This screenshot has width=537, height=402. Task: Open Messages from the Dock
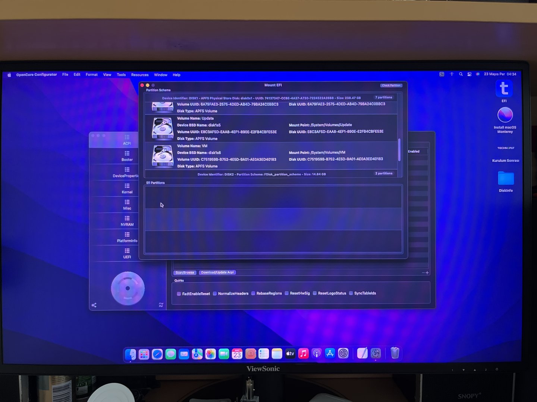click(171, 354)
